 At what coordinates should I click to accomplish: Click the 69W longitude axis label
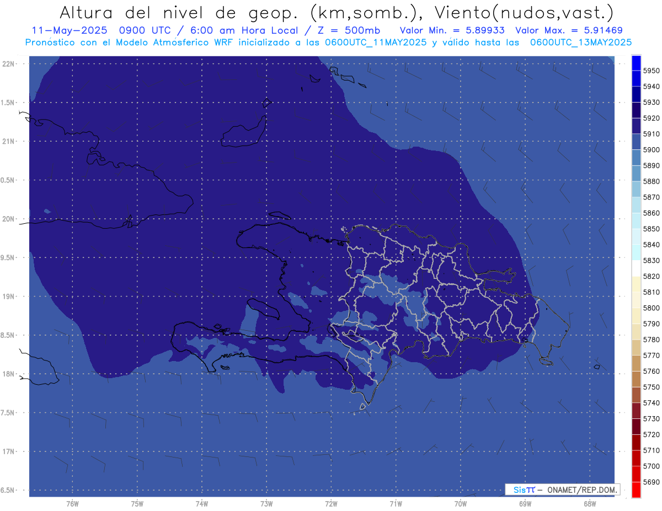tap(525, 504)
